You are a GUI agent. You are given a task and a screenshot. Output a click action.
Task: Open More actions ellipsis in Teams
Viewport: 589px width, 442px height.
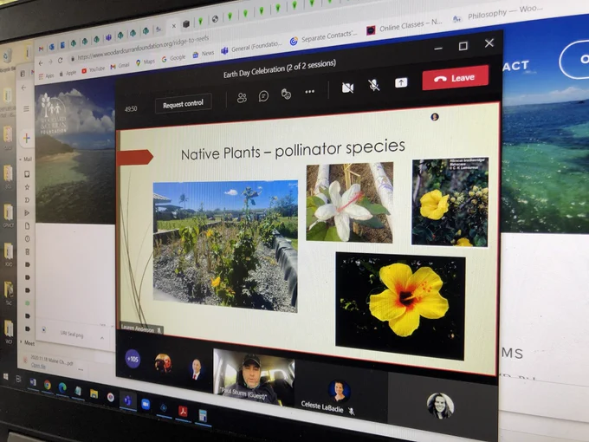(x=309, y=91)
